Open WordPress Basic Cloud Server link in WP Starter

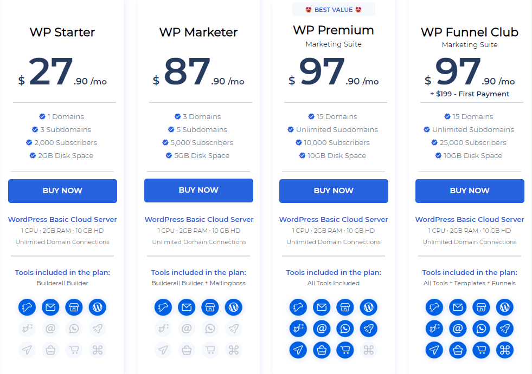[62, 220]
